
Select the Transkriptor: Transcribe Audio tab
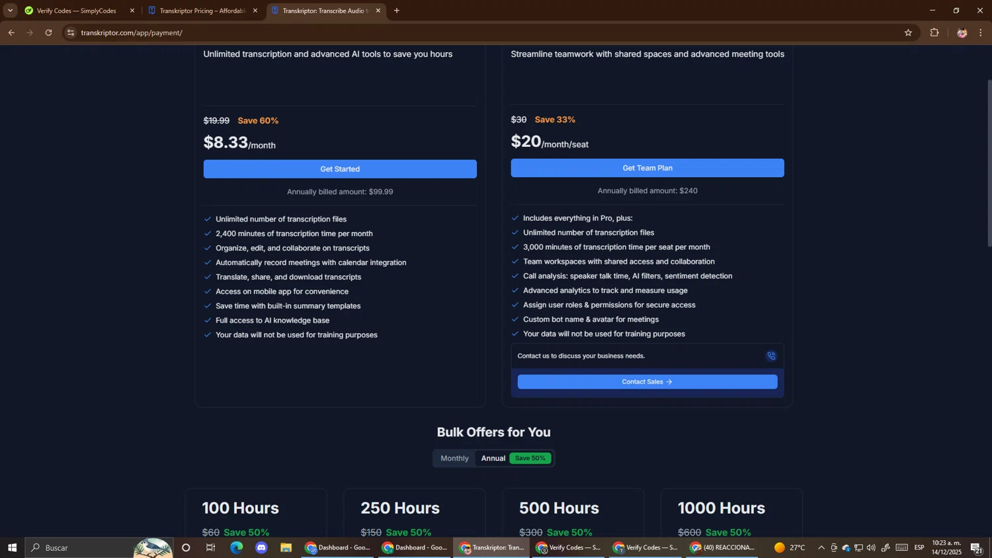click(x=324, y=11)
